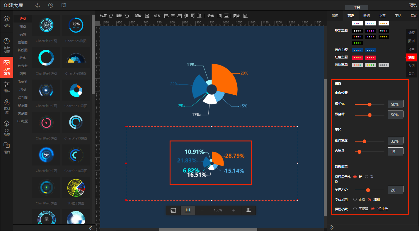
Task: Click the 1:1 actual size button
Action: (188, 210)
